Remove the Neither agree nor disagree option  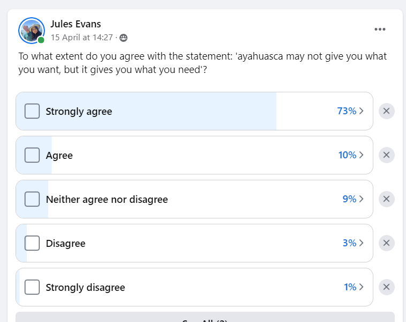pyautogui.click(x=386, y=199)
